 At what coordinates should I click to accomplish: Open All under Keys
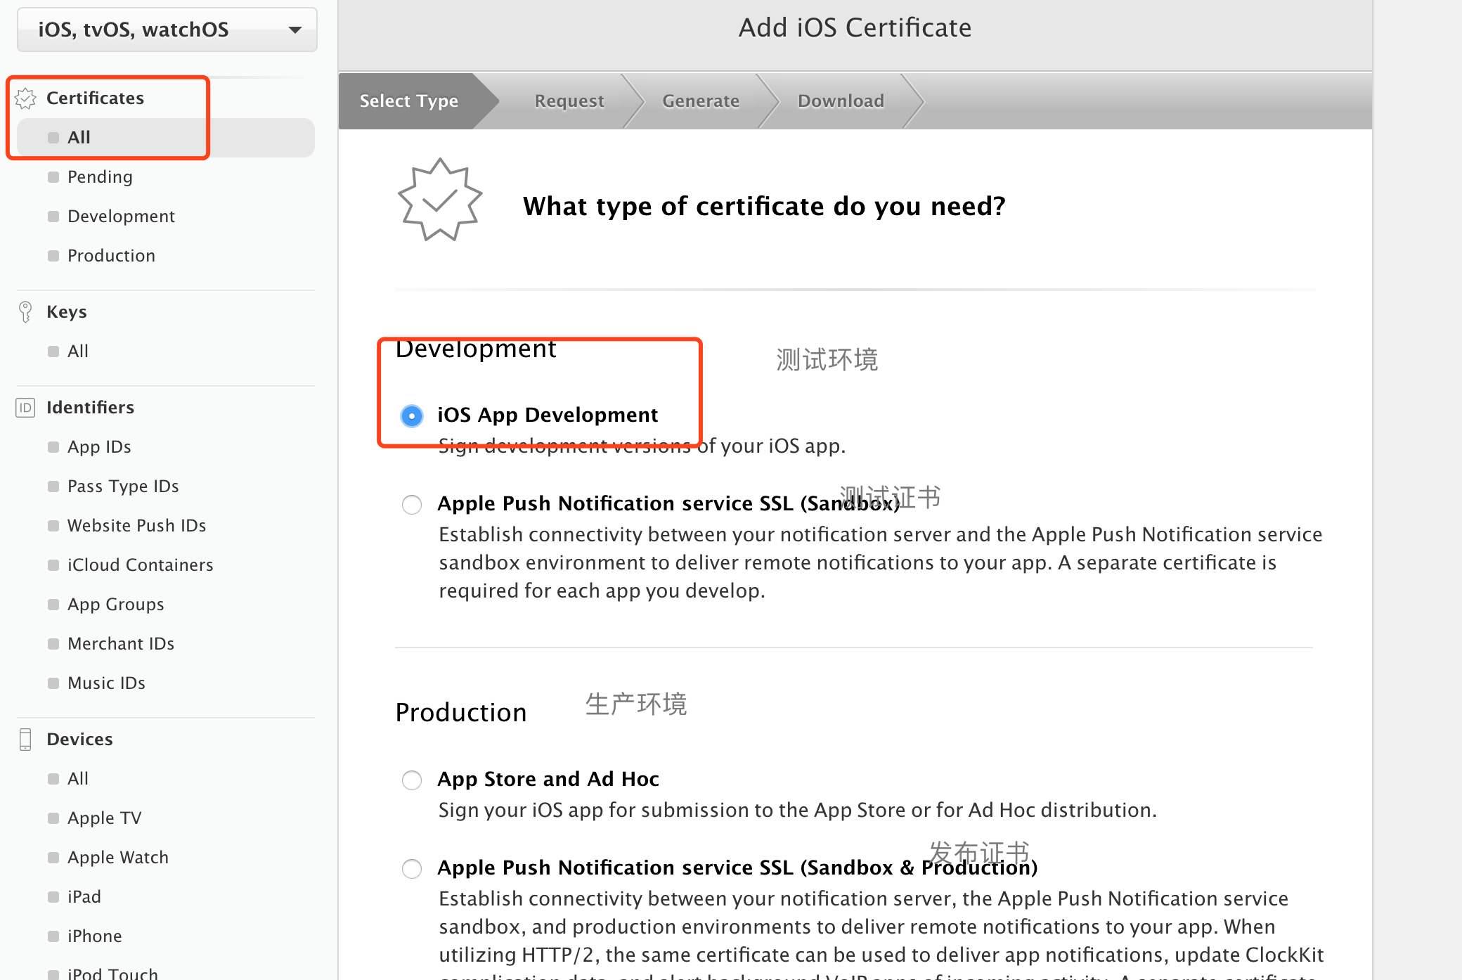[77, 352]
